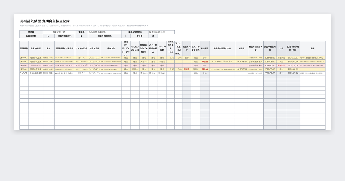Image resolution: width=345 pixels, height=181 pixels.
Task: Select the GAS-01 device number cell
Action: tap(24, 73)
